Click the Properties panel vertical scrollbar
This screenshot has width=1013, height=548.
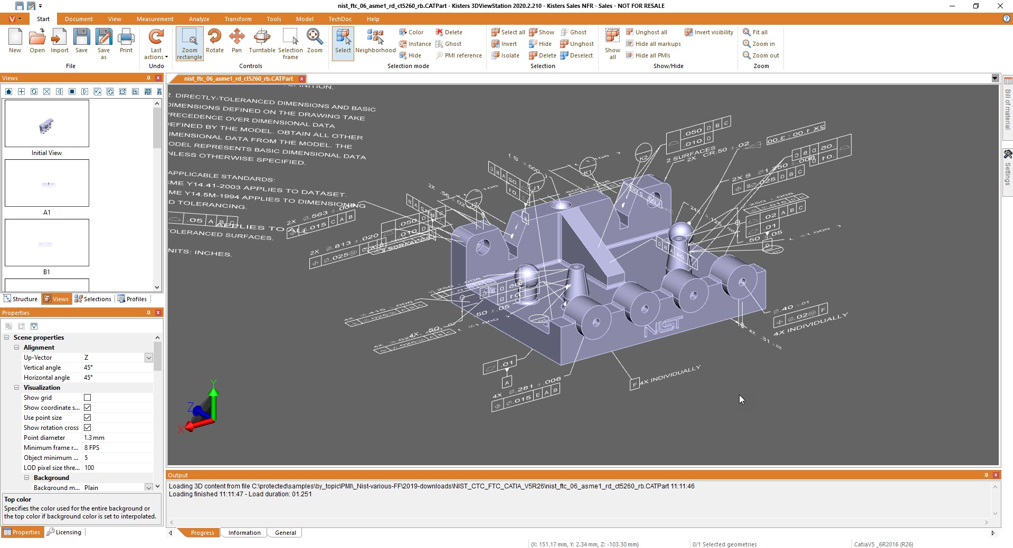point(157,411)
